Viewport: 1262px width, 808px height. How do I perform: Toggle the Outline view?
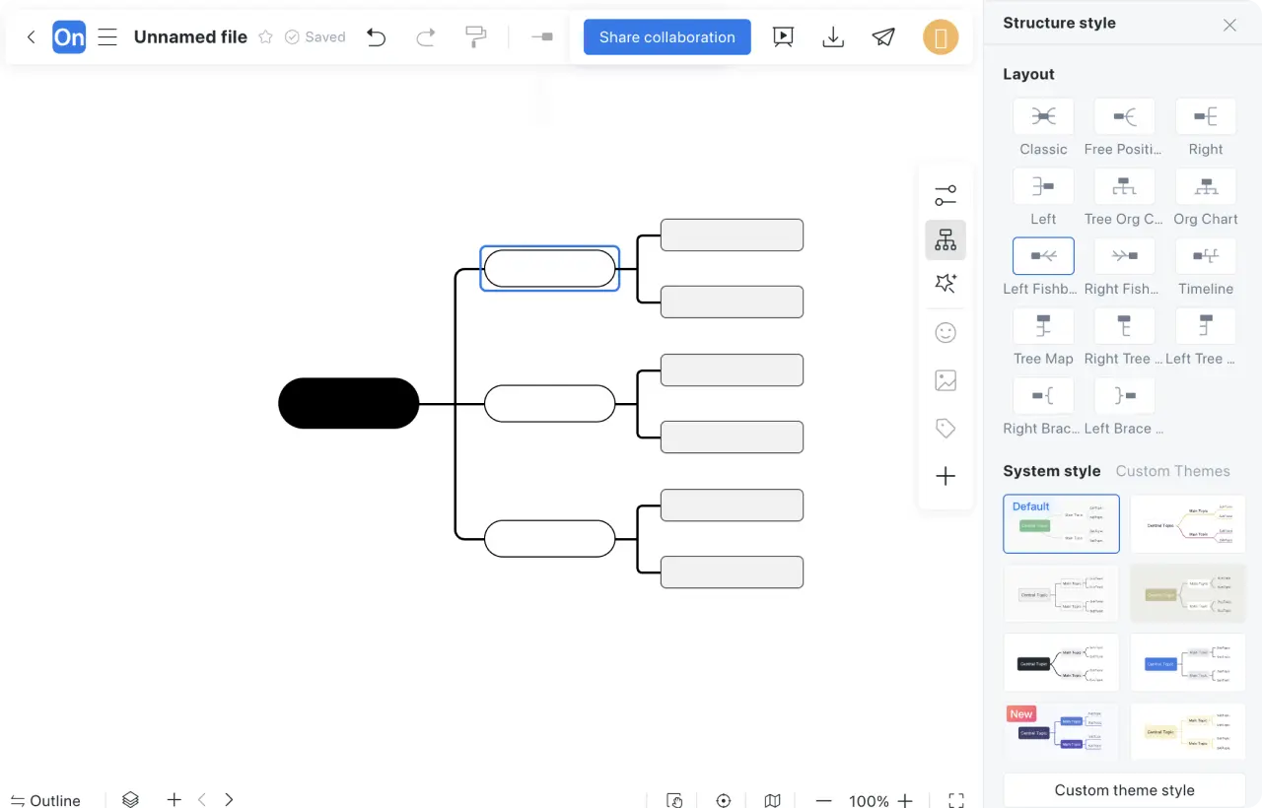45,800
